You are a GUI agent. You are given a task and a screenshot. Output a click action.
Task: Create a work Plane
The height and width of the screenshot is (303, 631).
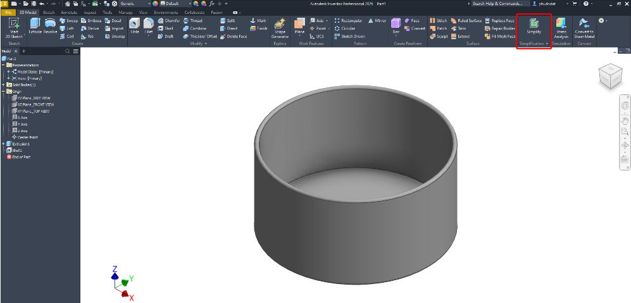point(299,27)
